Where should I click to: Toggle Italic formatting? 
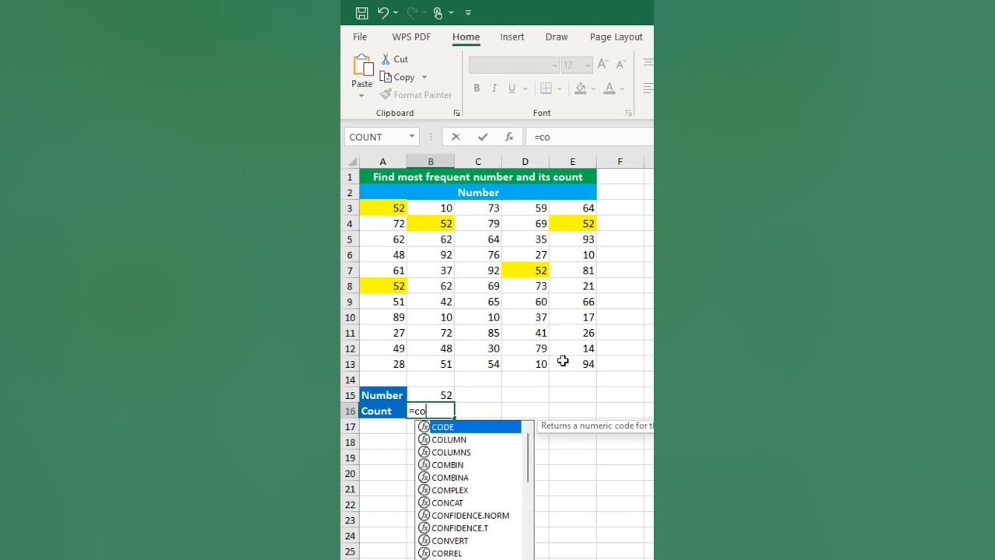tap(494, 88)
